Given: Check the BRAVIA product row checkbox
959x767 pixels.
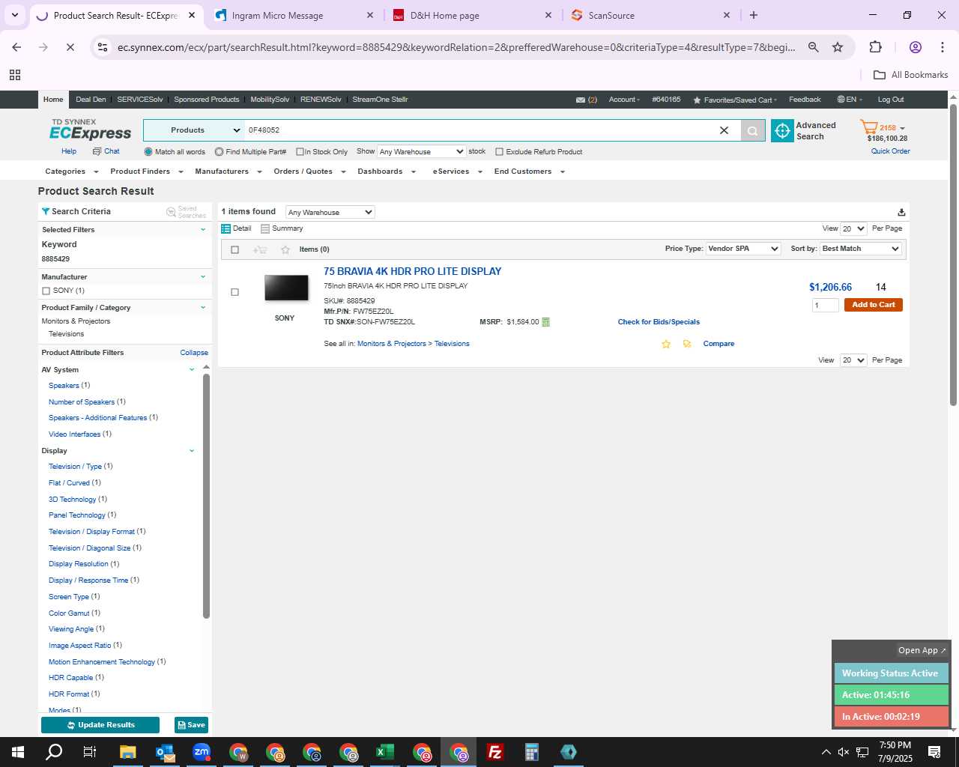Looking at the screenshot, I should point(235,292).
